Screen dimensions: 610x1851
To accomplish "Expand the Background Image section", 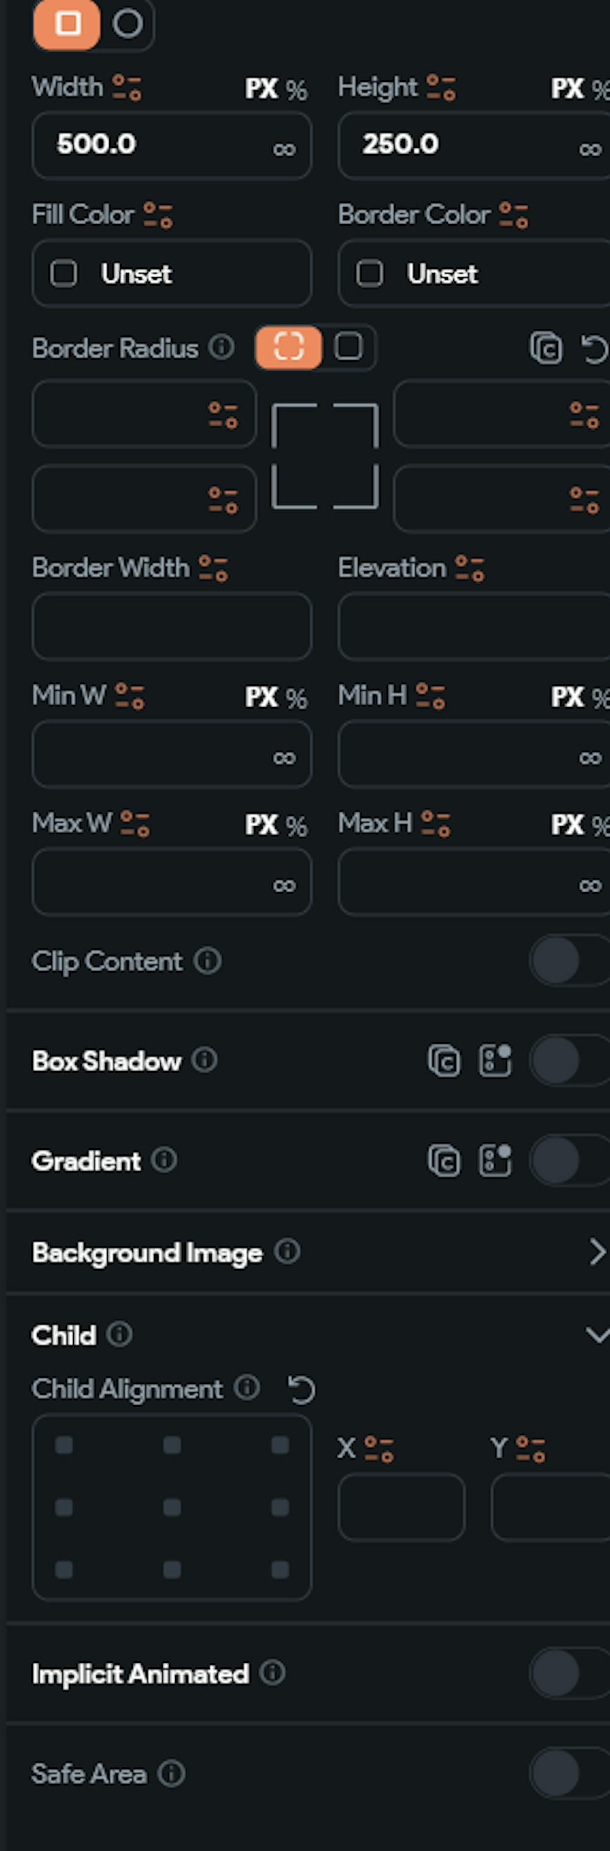I will point(595,1252).
